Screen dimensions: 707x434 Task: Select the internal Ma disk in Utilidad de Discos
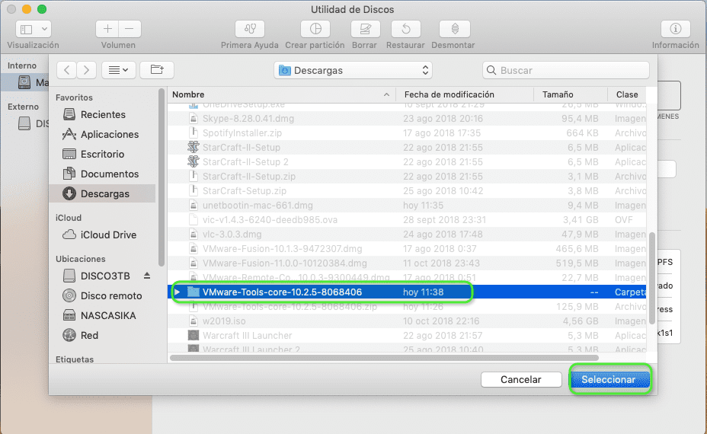point(34,82)
